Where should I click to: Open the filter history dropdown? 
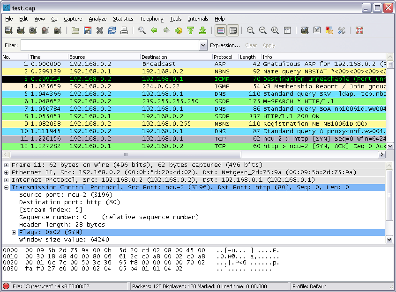pos(203,45)
